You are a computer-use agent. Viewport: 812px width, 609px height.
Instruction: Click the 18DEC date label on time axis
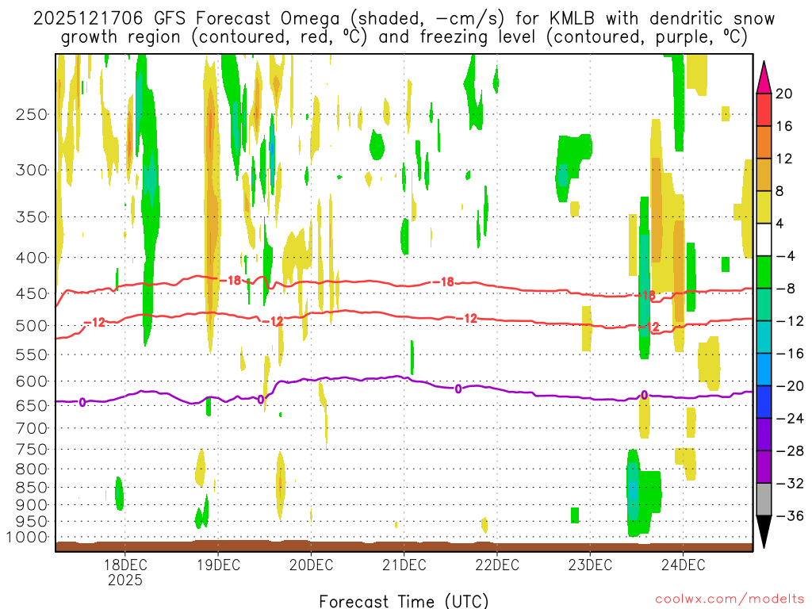pyautogui.click(x=124, y=565)
